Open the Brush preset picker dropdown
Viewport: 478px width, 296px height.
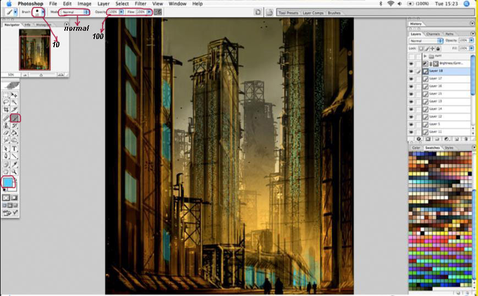coord(43,12)
